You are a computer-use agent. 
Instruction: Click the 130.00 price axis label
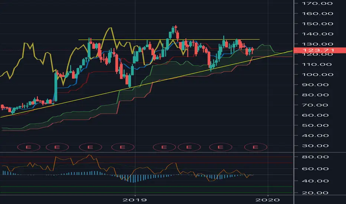pos(317,44)
